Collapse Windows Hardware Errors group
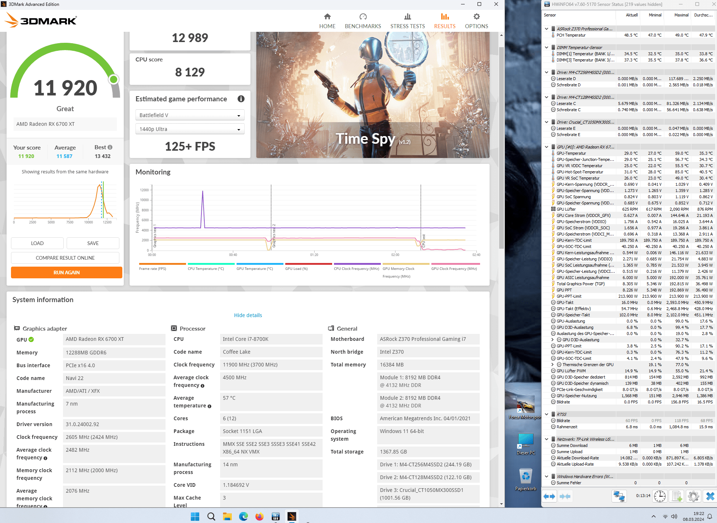Screen dimensions: 717x523 coord(547,477)
